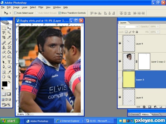
Task: Hide Layer 8 visibility eye
Action: (120, 97)
